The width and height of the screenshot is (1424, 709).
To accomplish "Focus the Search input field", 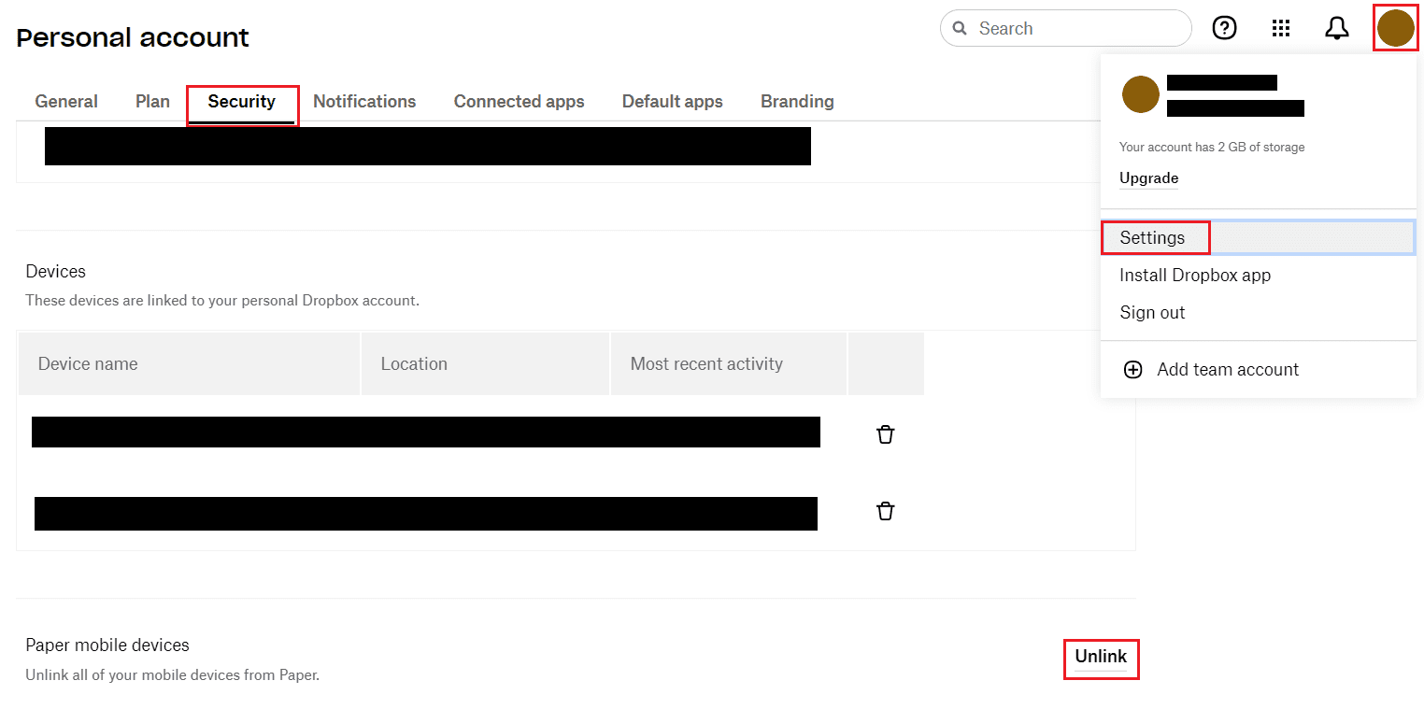I will (x=1075, y=29).
